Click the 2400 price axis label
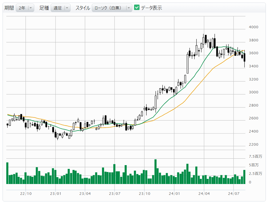This screenshot has height=204, width=269. point(254,131)
